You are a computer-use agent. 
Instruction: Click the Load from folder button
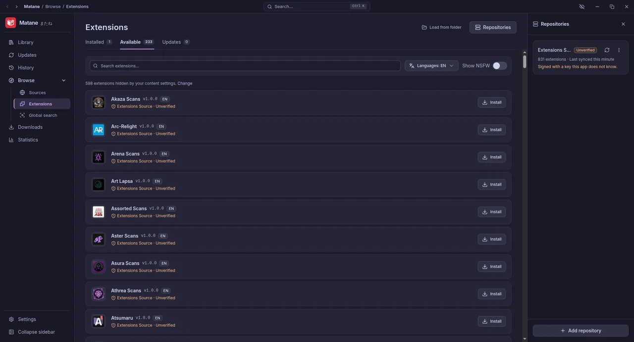[x=441, y=27]
